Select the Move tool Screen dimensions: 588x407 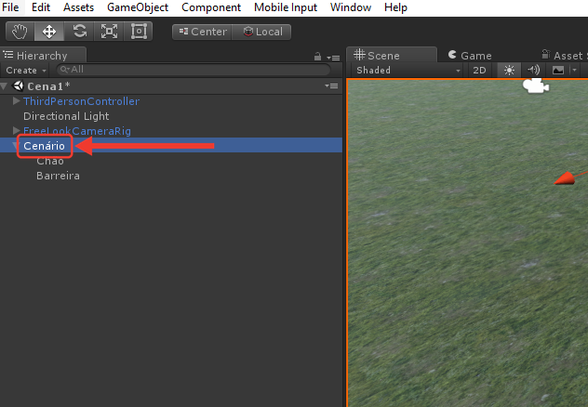pos(49,32)
